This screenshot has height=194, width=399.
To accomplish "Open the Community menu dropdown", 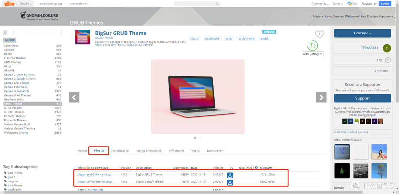I will pyautogui.click(x=320, y=4).
